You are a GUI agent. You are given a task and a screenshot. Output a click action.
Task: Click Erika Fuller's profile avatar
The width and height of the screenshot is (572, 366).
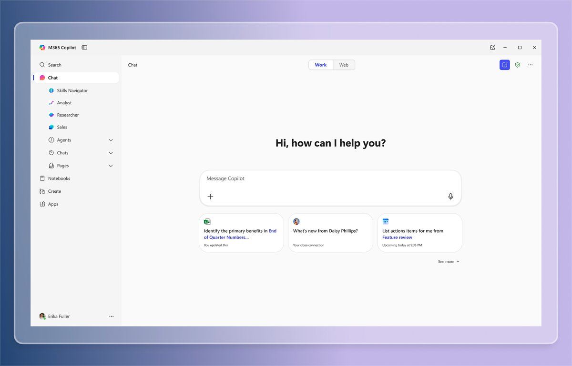[x=42, y=316]
